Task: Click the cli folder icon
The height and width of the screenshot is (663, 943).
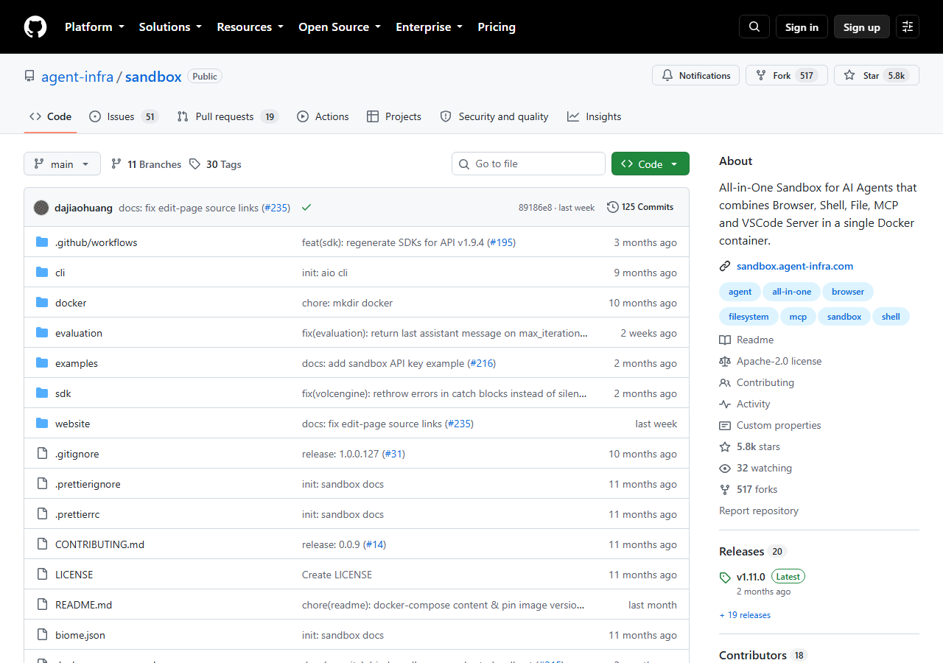Action: 42,273
